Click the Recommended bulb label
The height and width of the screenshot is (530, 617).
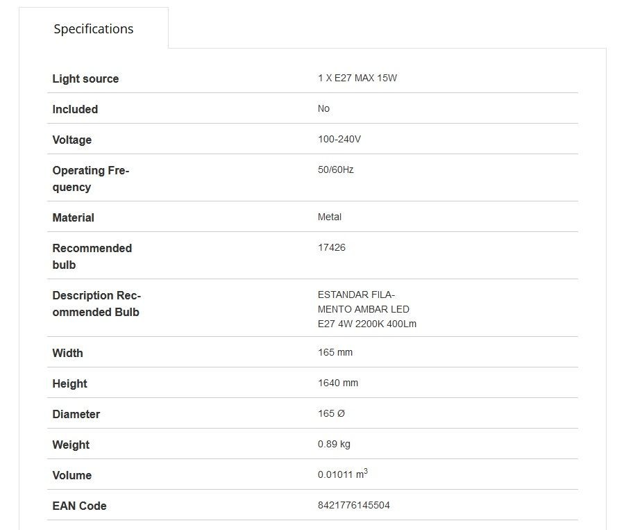tap(92, 256)
